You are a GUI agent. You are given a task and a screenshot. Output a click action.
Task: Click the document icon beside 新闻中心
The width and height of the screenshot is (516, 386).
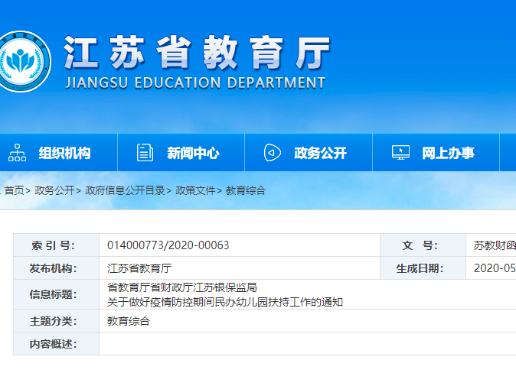(x=145, y=152)
